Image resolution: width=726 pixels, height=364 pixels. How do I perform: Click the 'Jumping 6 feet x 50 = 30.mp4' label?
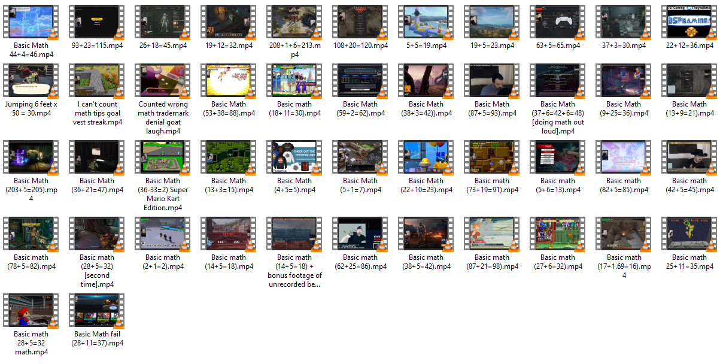point(31,109)
